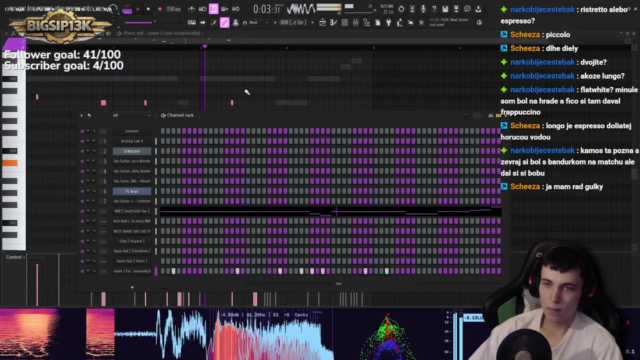Stop playback with the square stop button
640x360 pixels.
[x=148, y=9]
